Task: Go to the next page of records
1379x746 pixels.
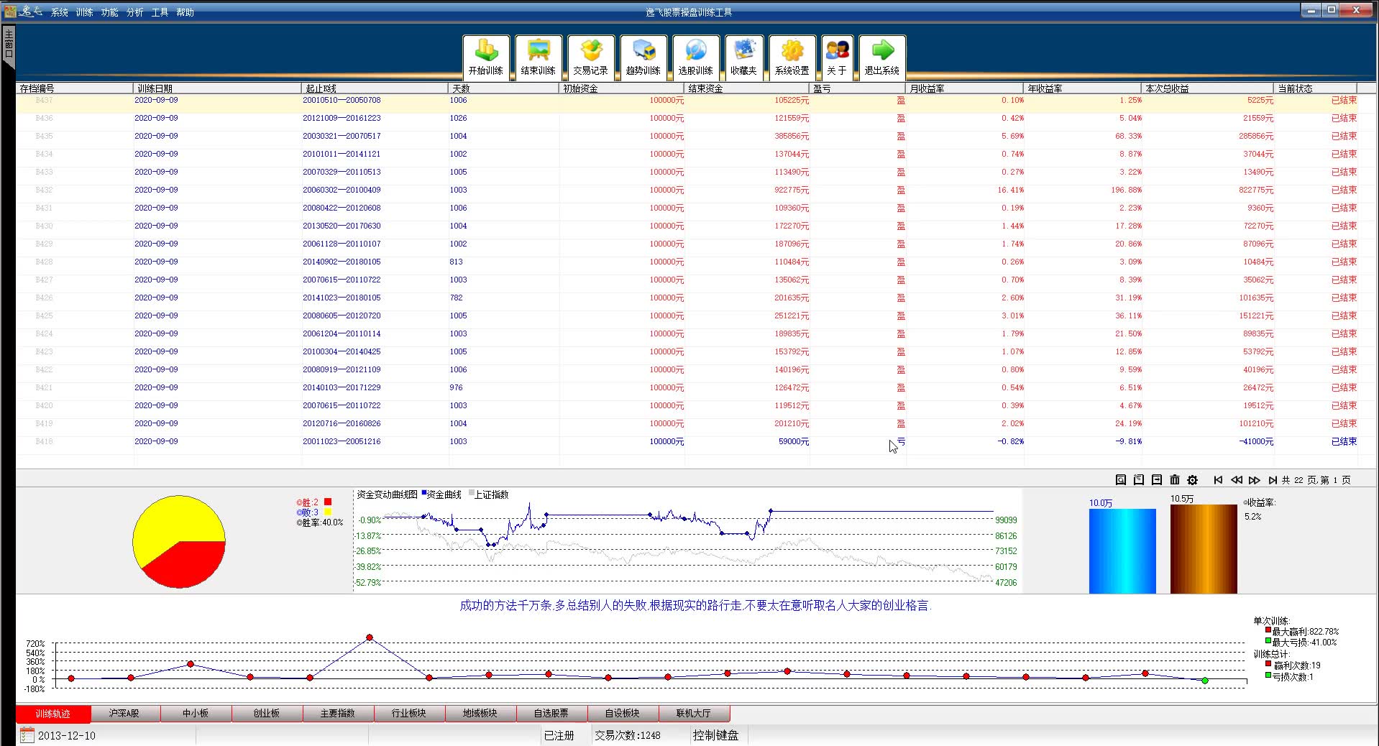Action: point(1254,480)
